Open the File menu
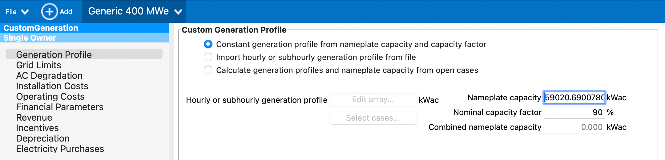Screen dimensions: 665x160 [11, 12]
